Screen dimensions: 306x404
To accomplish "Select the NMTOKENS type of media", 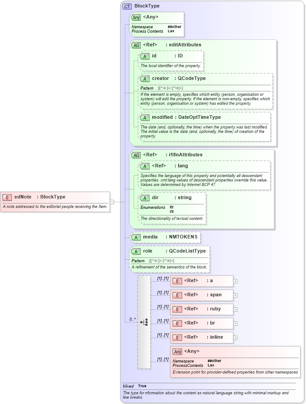I will (183, 237).
